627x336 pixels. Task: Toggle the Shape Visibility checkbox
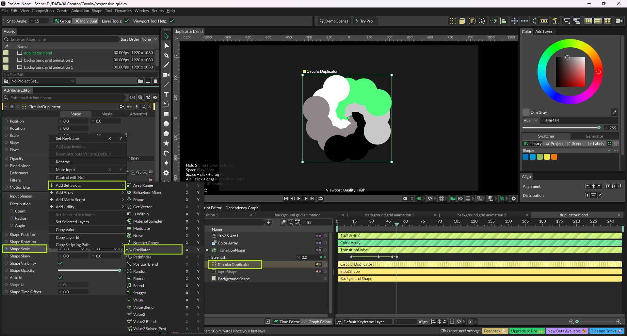pos(60,263)
